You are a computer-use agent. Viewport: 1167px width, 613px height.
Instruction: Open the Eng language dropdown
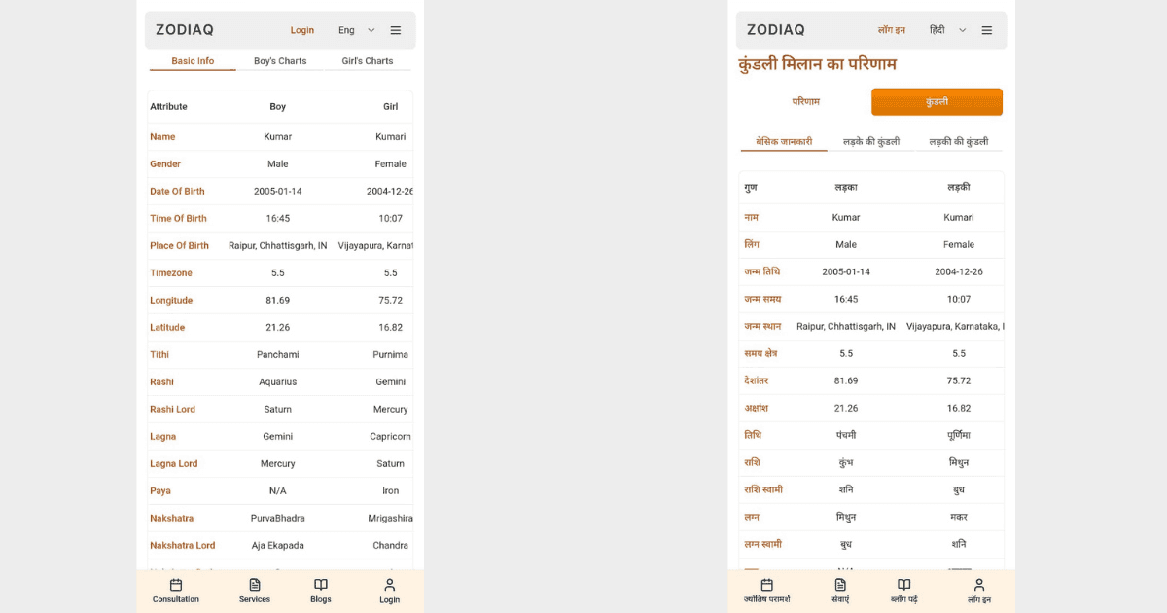pos(356,30)
